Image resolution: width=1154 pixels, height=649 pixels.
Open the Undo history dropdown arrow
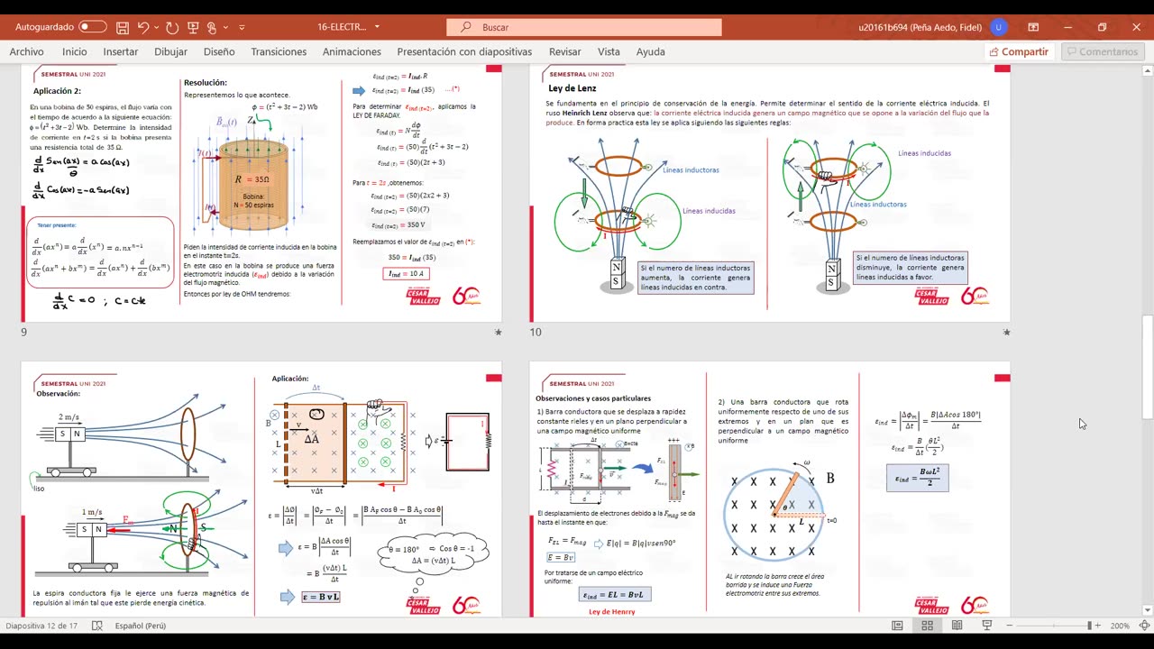click(156, 28)
